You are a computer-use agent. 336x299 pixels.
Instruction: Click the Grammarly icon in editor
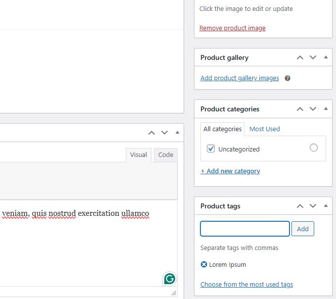170,279
